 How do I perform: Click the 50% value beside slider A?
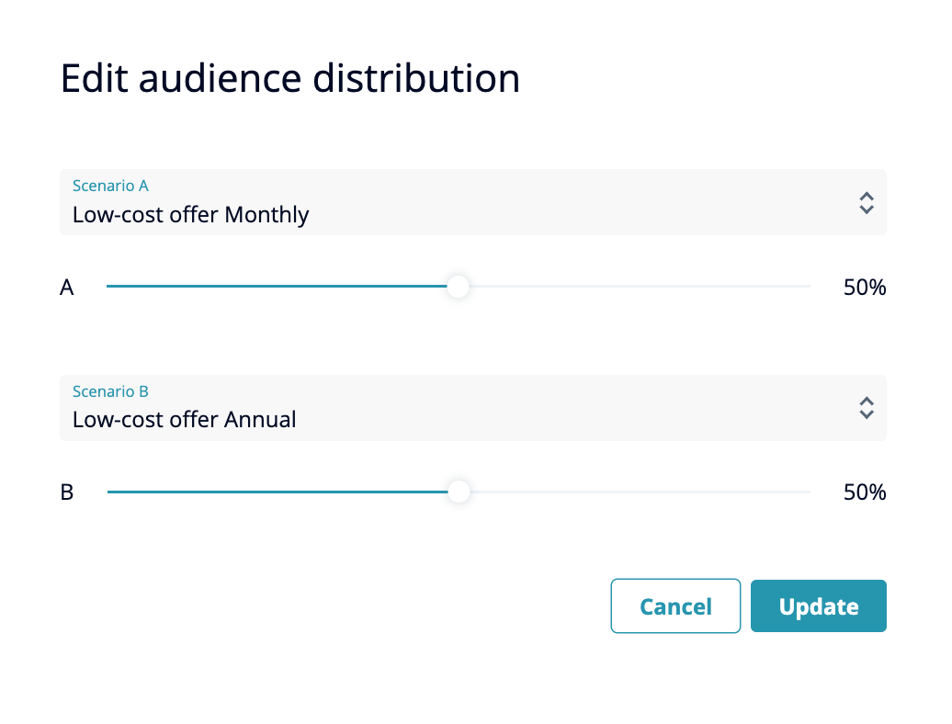(x=864, y=288)
